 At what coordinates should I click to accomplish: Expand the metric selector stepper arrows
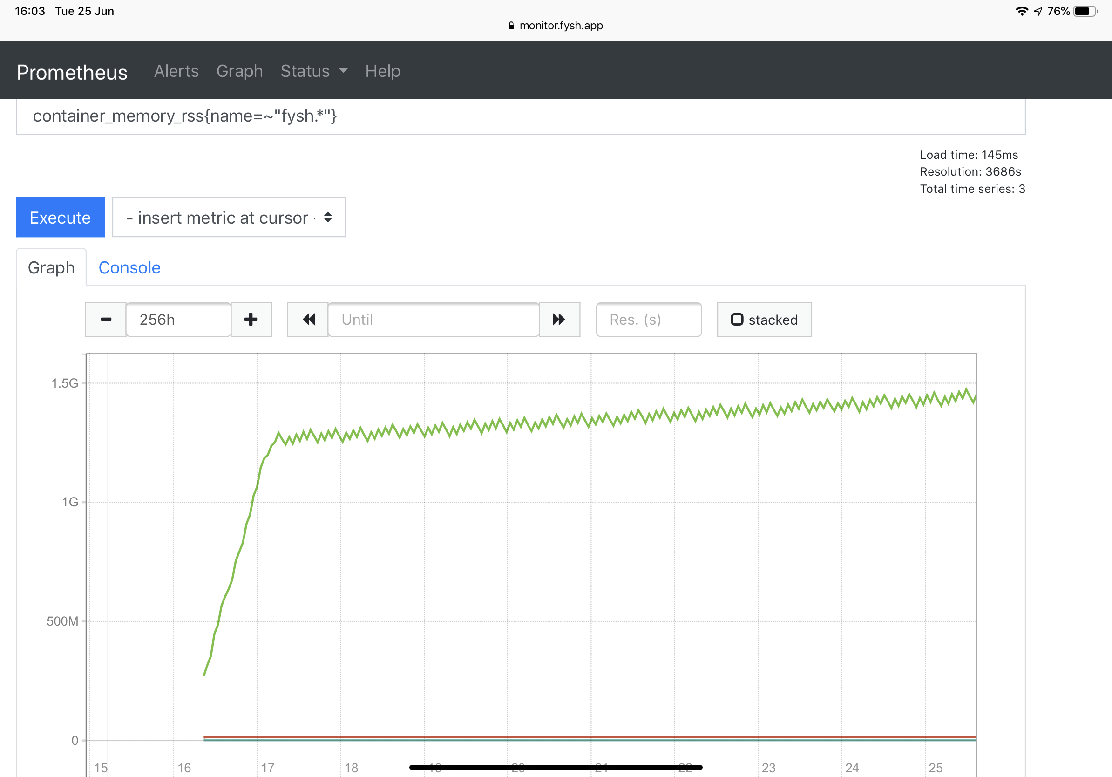point(328,218)
